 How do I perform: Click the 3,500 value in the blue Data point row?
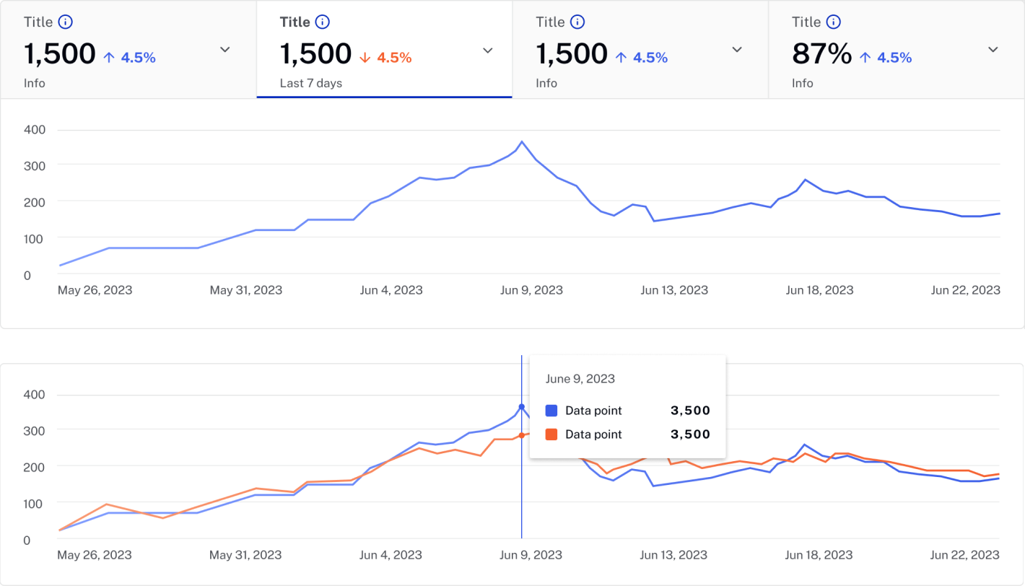pyautogui.click(x=691, y=411)
